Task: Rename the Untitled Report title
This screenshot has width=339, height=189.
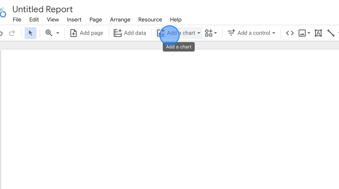Action: (42, 9)
